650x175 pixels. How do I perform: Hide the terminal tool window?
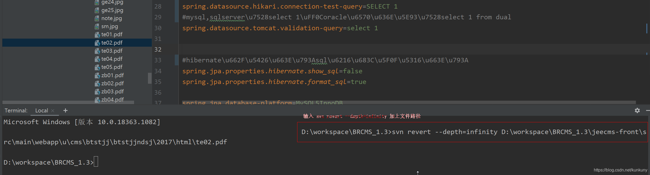coord(648,111)
